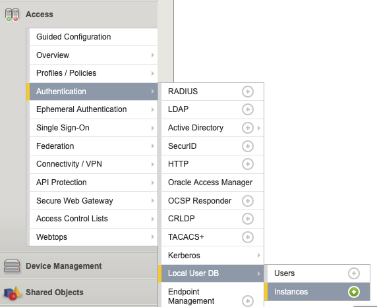Click the Connectivity / VPN entry
Image resolution: width=377 pixels, height=307 pixels.
pos(94,164)
